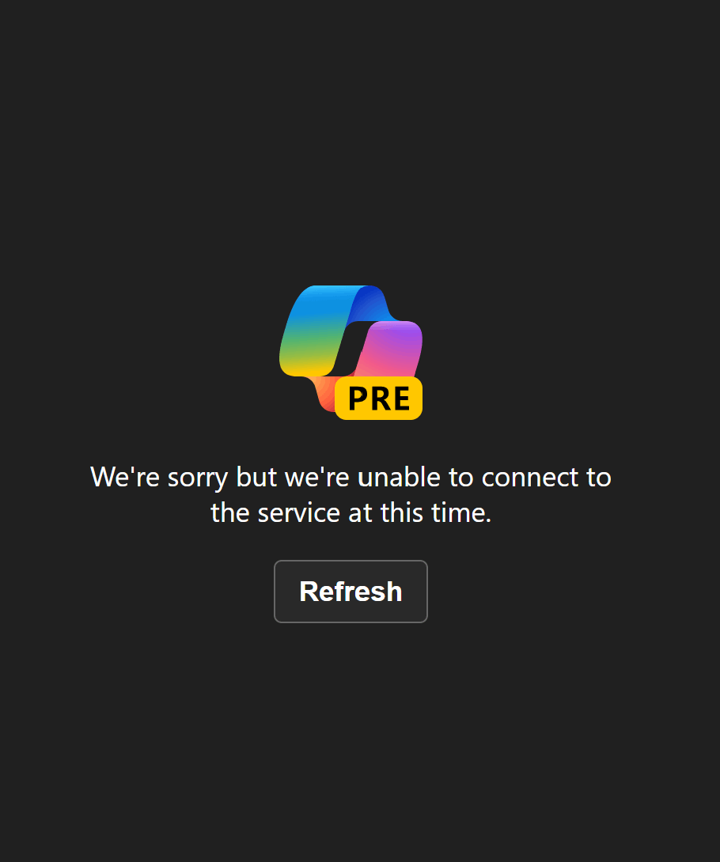Click the word "unable" in the message

(399, 477)
